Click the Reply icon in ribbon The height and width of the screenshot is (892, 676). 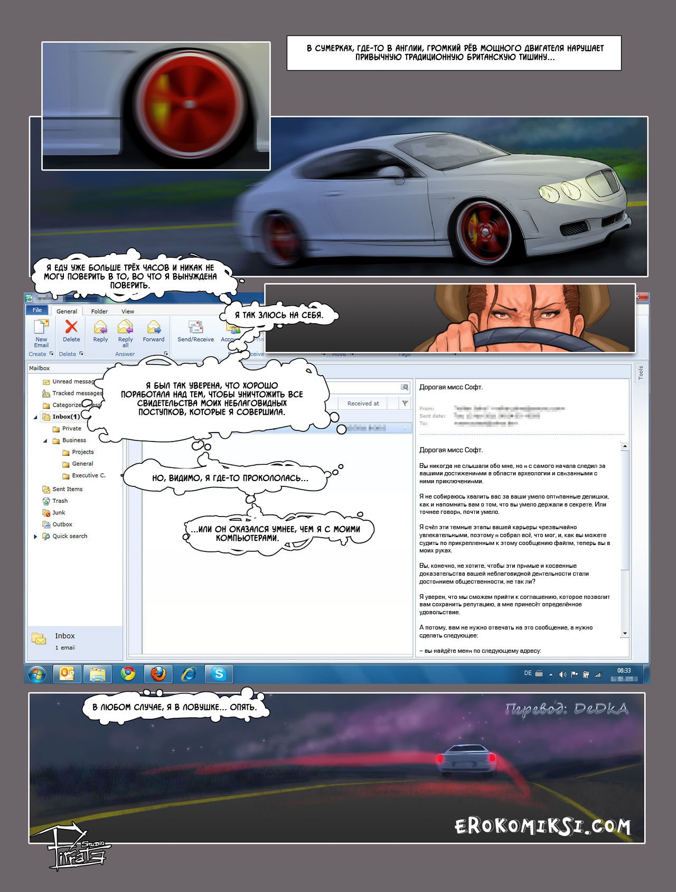click(x=100, y=328)
